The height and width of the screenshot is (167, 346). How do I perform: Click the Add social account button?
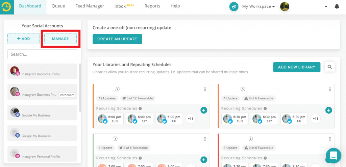tap(24, 39)
